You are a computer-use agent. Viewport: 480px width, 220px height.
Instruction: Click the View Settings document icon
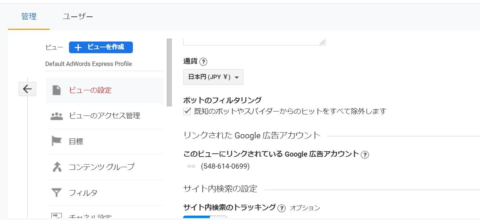(57, 90)
